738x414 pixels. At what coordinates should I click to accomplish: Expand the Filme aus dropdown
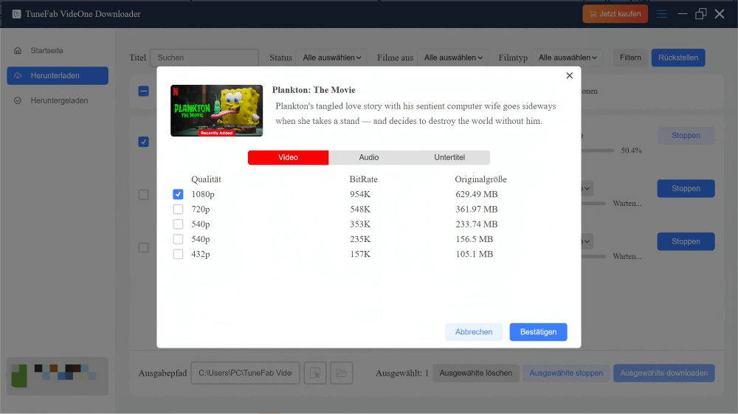coord(453,58)
